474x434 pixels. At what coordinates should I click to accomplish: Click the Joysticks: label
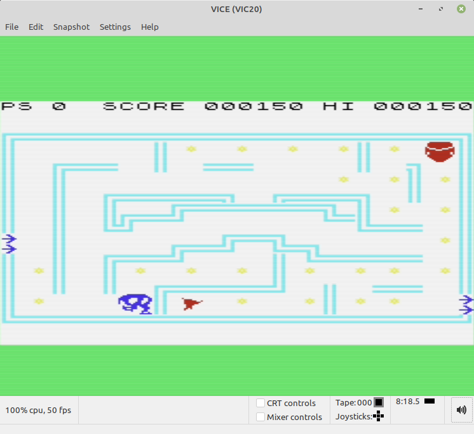(x=354, y=416)
